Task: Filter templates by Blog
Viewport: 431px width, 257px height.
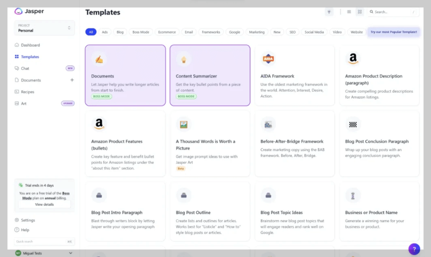Action: pos(120,32)
